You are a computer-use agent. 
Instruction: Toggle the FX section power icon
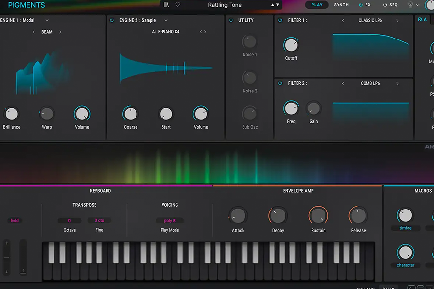click(x=361, y=5)
